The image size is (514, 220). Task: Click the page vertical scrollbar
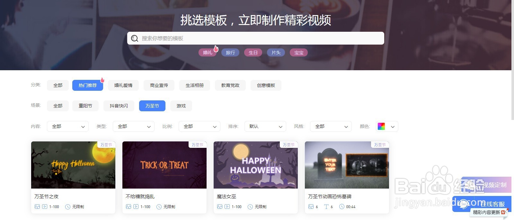pos(513,60)
